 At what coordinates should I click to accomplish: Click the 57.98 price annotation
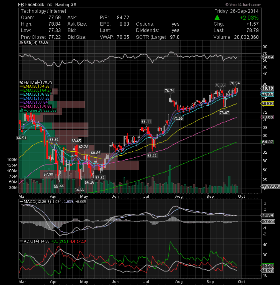click(x=48, y=175)
